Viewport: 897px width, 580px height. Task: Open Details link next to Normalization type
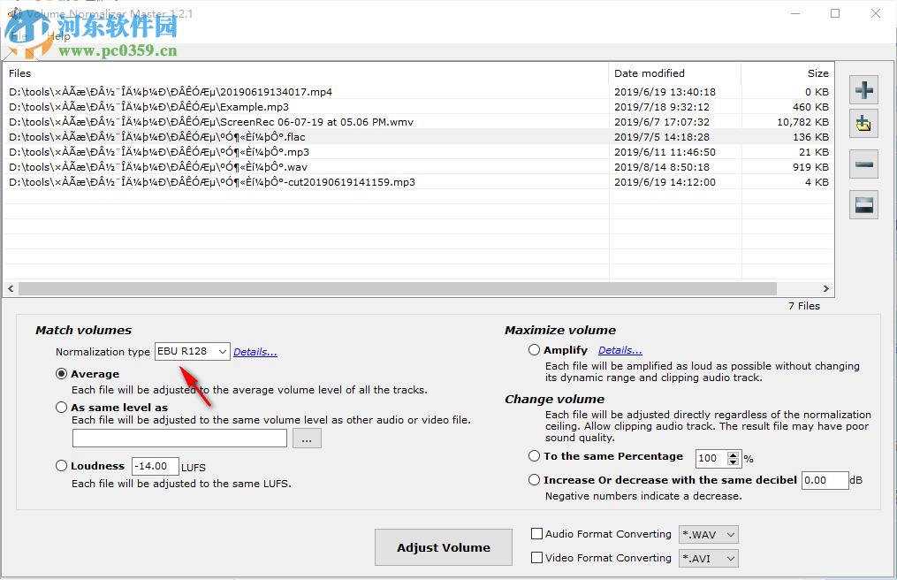tap(255, 351)
